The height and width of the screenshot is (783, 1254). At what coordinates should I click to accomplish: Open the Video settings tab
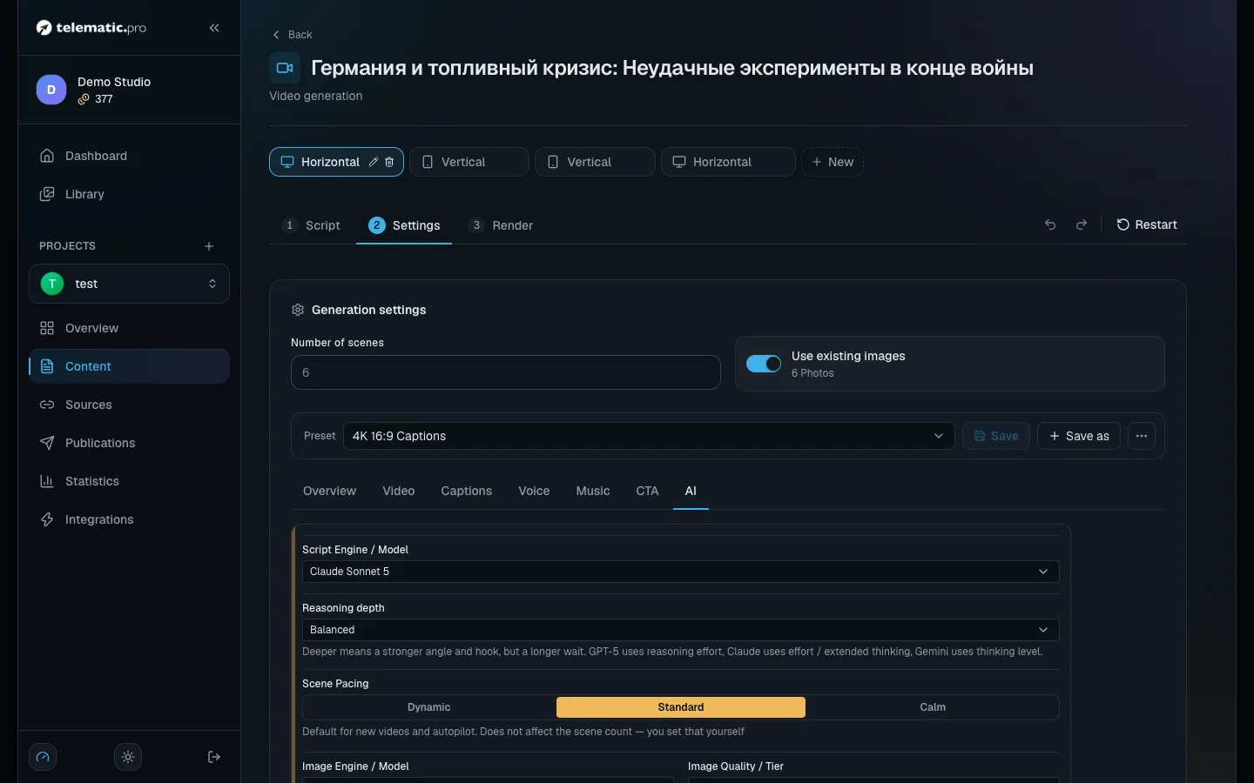click(399, 491)
